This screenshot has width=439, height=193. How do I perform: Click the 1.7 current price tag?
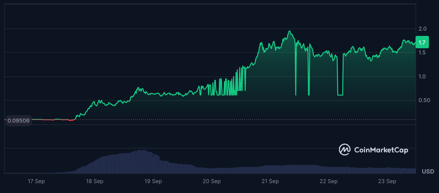tap(422, 42)
